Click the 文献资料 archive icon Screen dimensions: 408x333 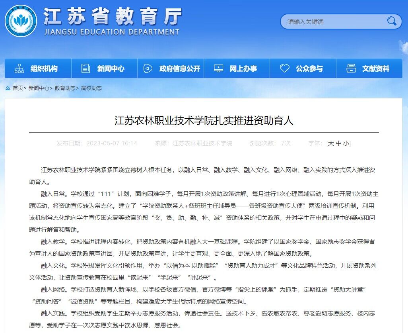[x=351, y=69]
